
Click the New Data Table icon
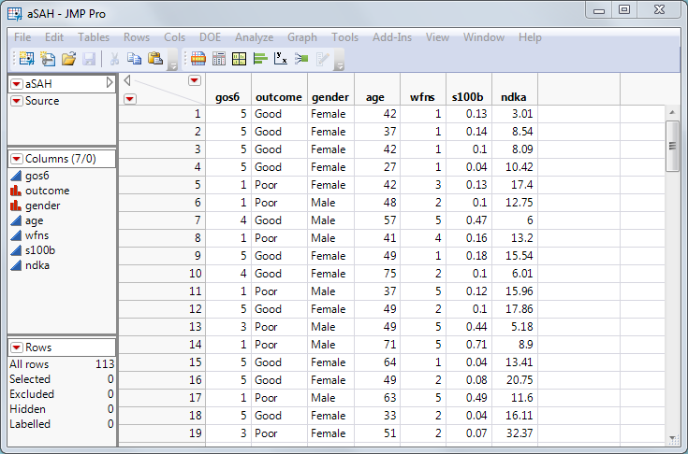[x=25, y=59]
